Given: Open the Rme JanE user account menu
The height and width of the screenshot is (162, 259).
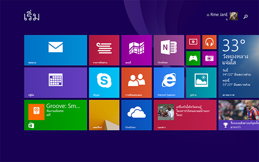Looking at the screenshot, I should click(x=222, y=16).
